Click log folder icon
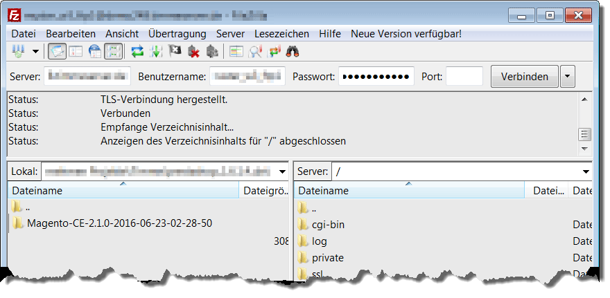The width and height of the screenshot is (610, 298). tap(303, 241)
